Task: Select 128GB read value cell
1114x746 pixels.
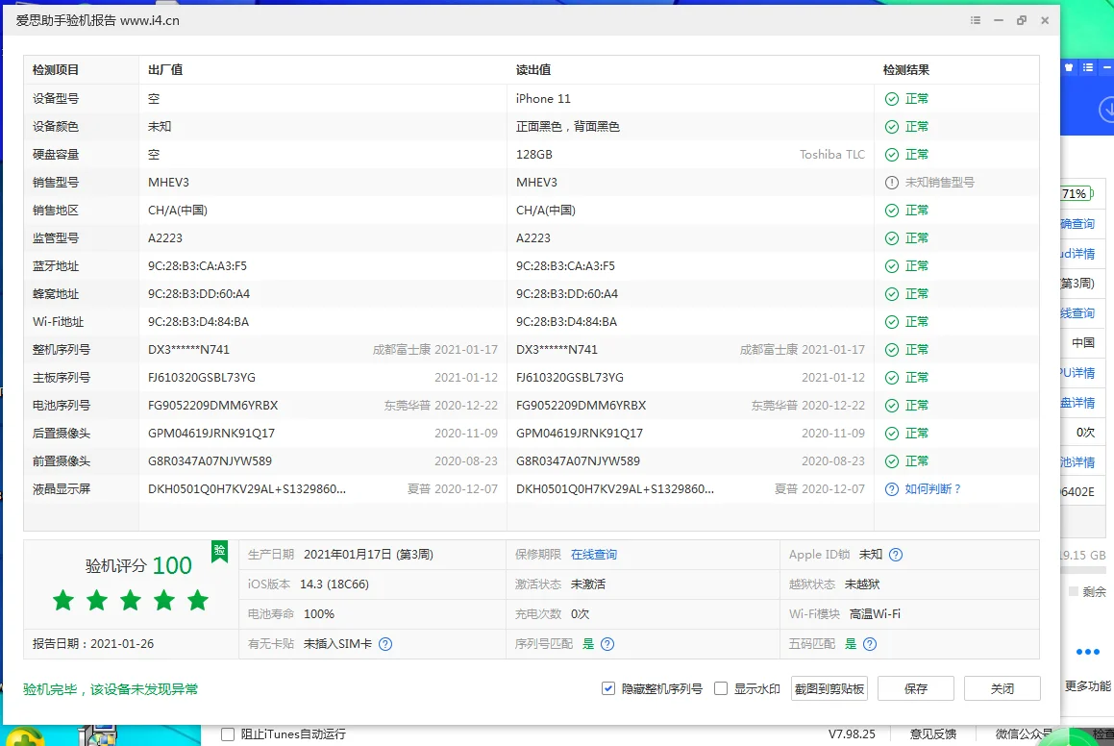Action: click(533, 155)
